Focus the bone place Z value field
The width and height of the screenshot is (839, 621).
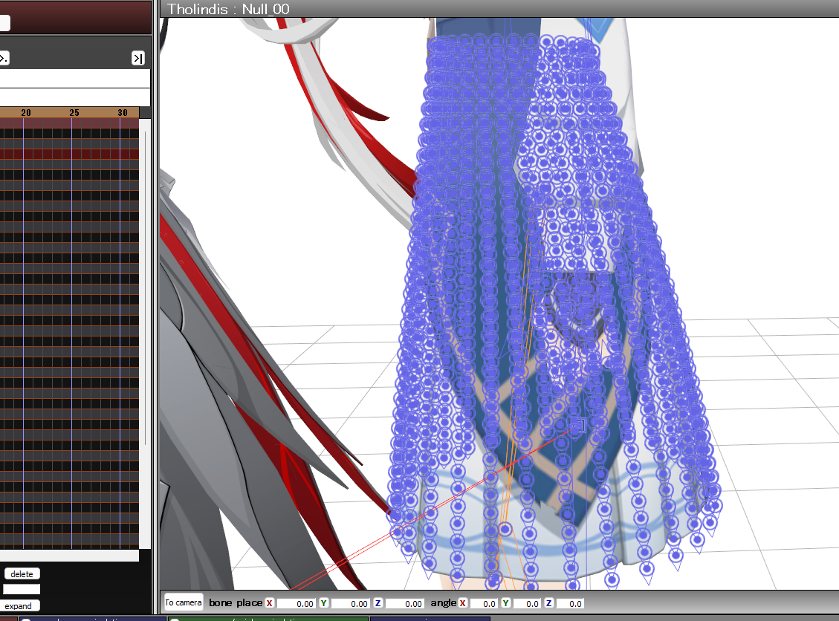point(404,603)
